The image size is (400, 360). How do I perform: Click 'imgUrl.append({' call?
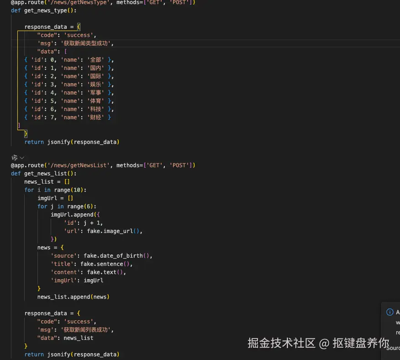pos(75,215)
